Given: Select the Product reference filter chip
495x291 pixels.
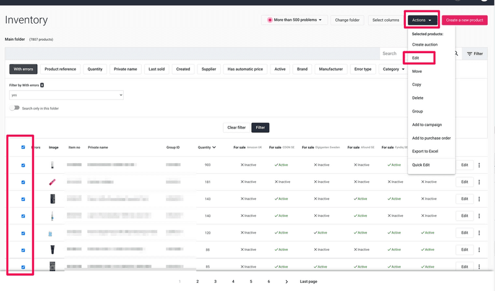Looking at the screenshot, I should tap(60, 69).
